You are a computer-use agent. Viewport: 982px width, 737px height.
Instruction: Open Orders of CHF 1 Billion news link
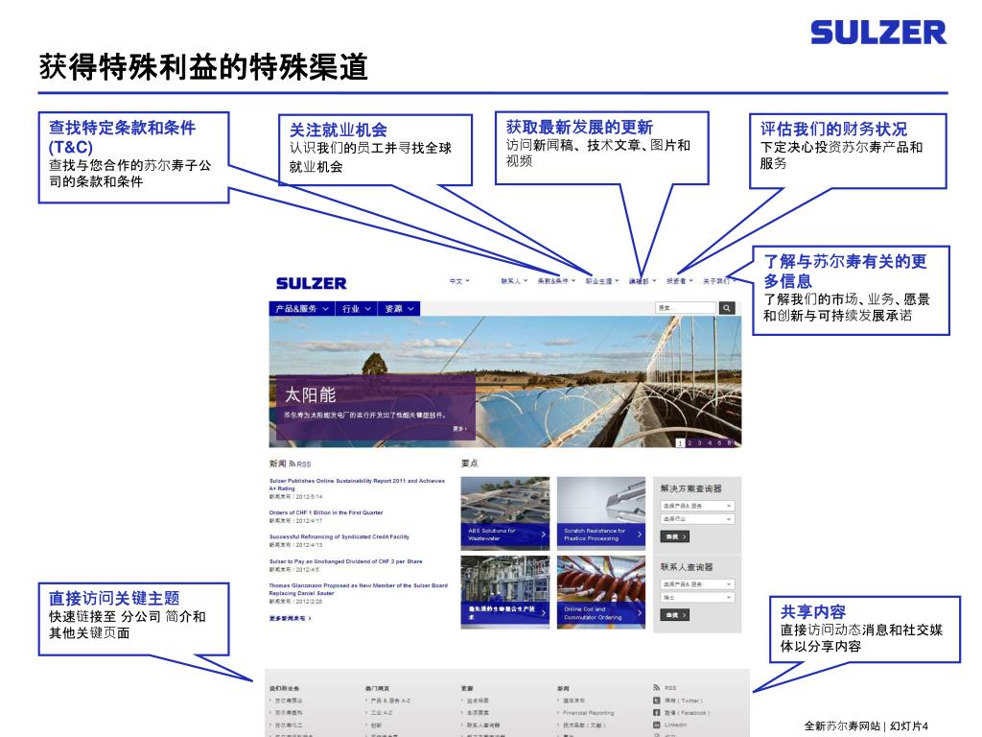point(326,512)
